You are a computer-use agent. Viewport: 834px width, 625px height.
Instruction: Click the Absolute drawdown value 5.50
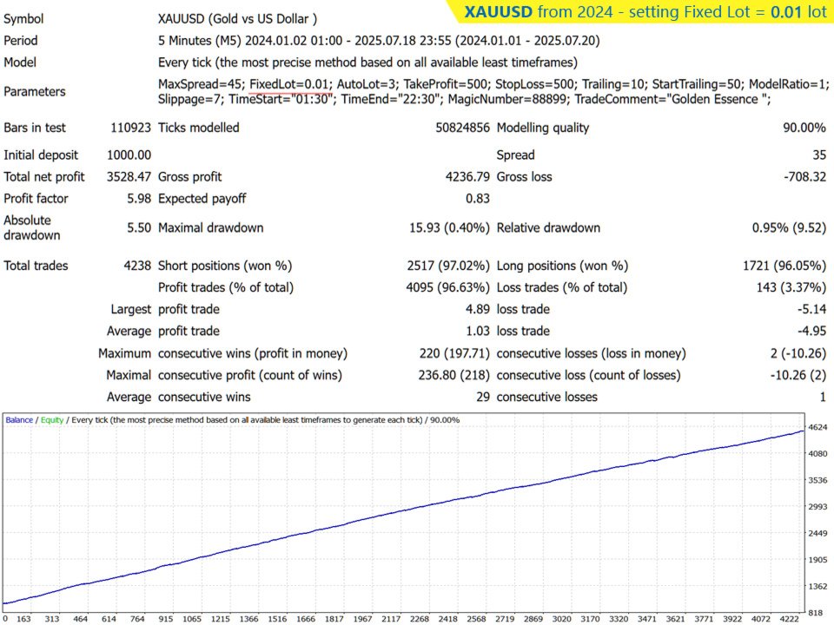139,228
